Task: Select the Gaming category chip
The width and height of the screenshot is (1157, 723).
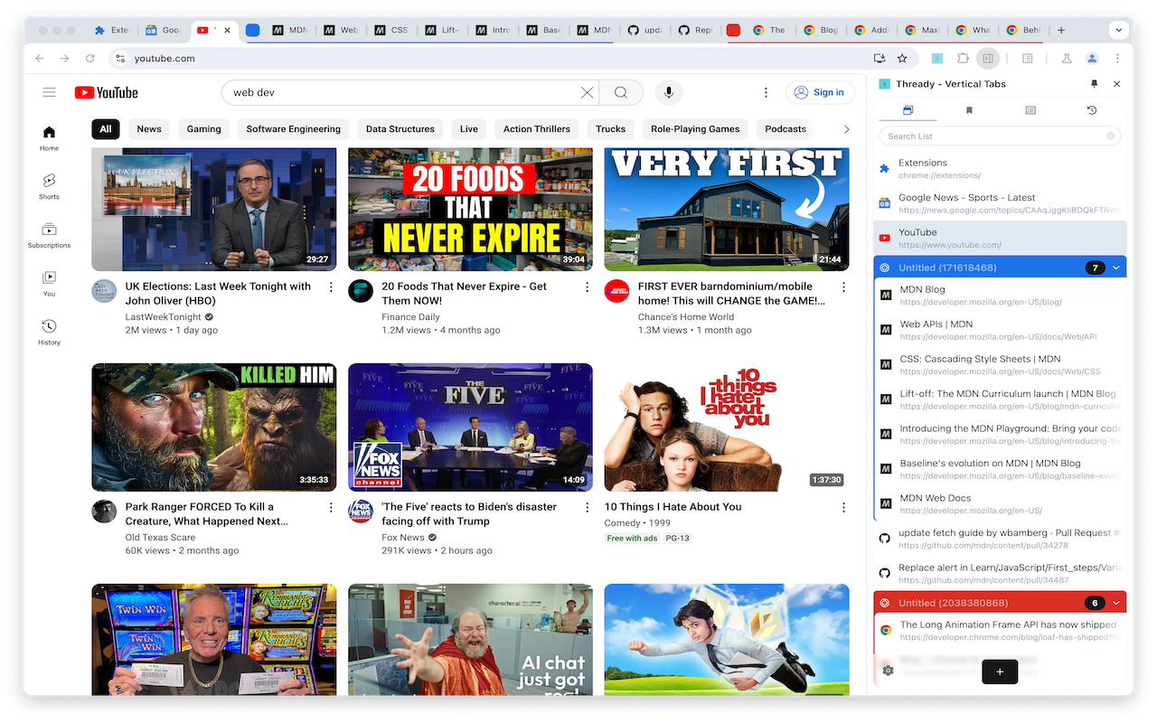Action: click(203, 129)
